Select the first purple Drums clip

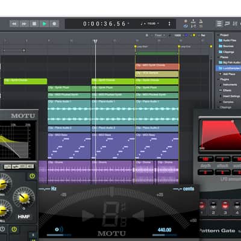[69, 172]
